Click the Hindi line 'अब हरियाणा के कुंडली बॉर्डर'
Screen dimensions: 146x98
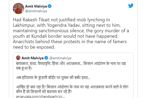coord(53,77)
